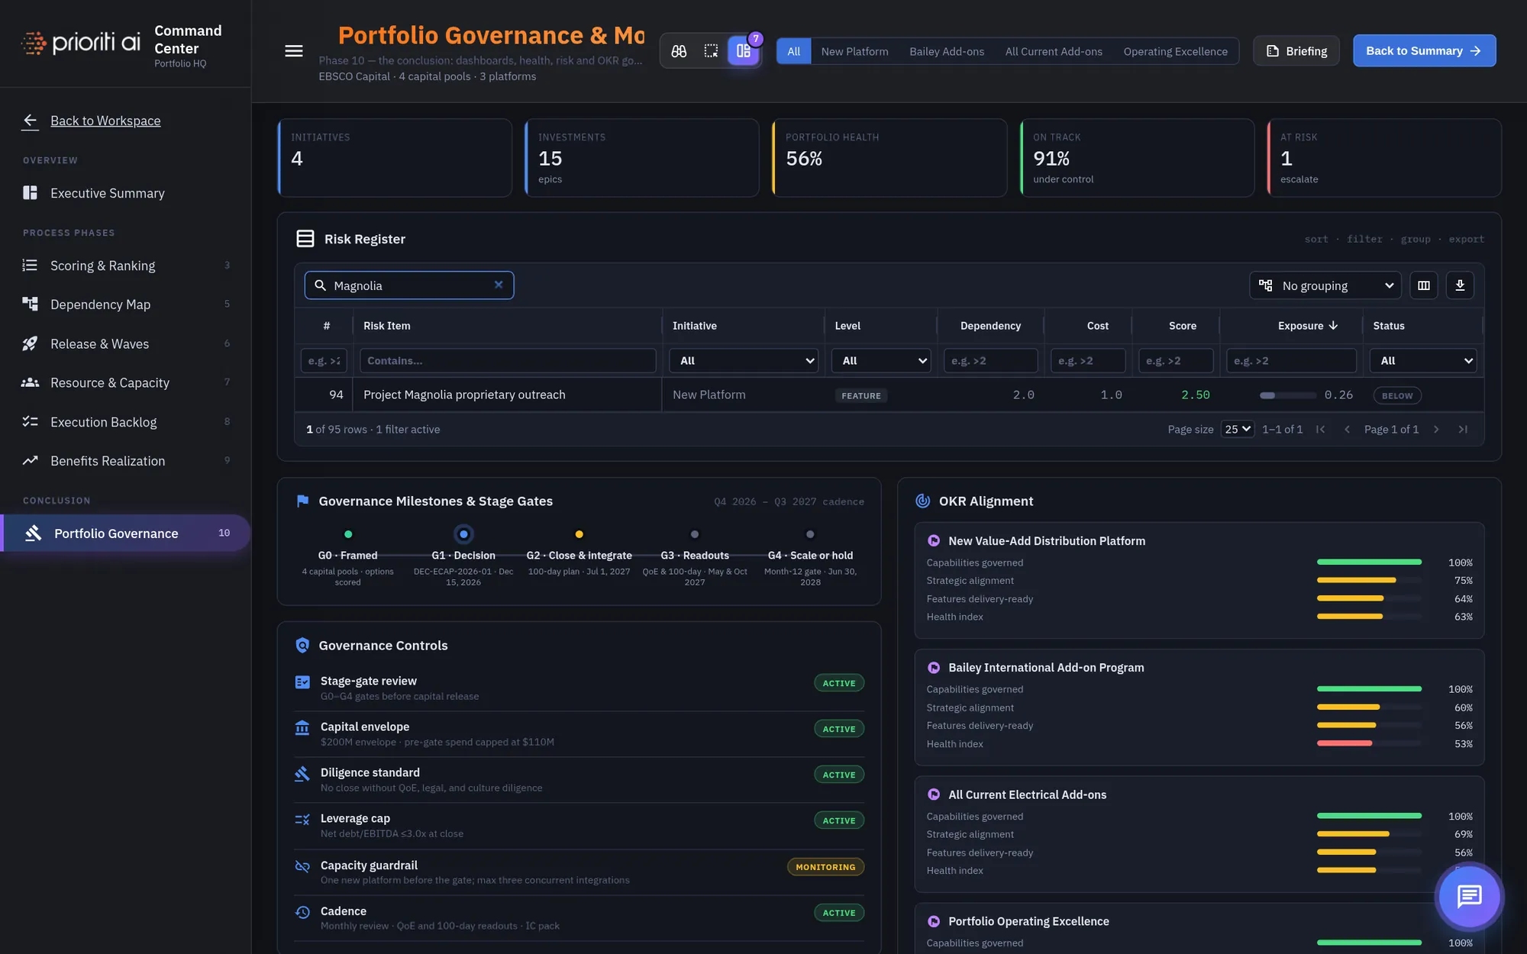
Task: Toggle the panel layout icon with badge 7
Action: click(744, 51)
